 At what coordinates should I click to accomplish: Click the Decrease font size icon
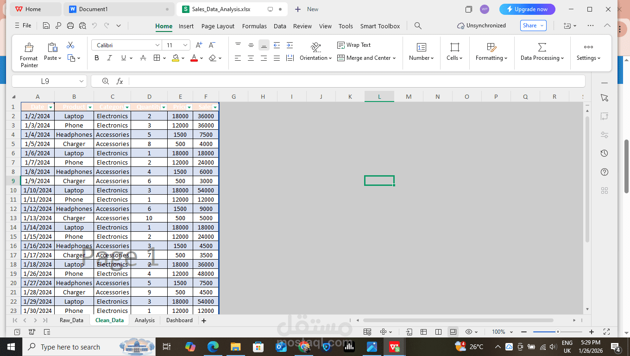pyautogui.click(x=212, y=45)
